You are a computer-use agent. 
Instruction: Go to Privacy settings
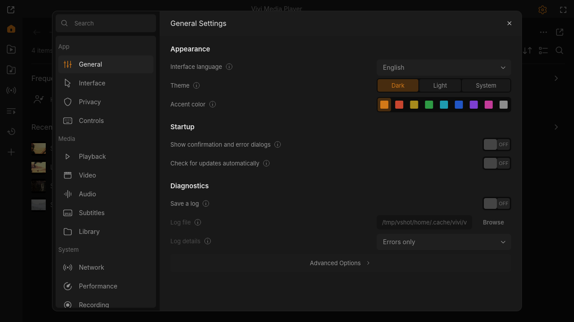[x=106, y=102]
